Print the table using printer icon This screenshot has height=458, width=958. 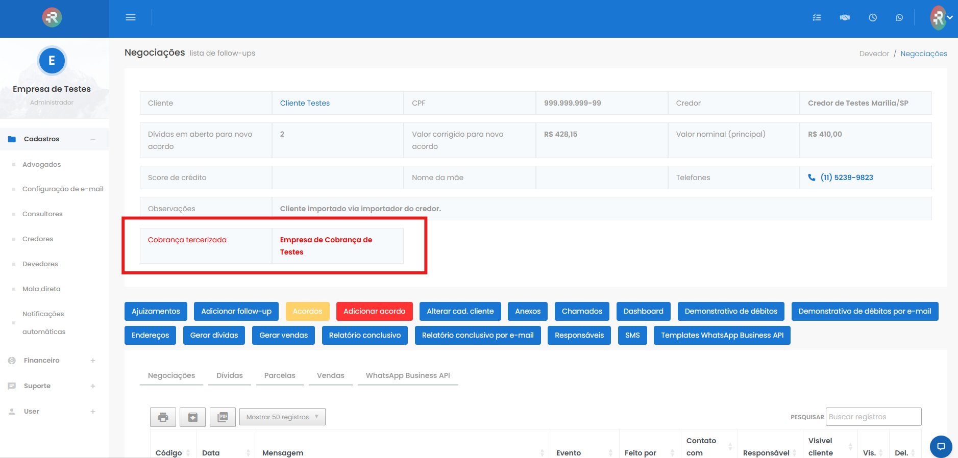coord(163,417)
